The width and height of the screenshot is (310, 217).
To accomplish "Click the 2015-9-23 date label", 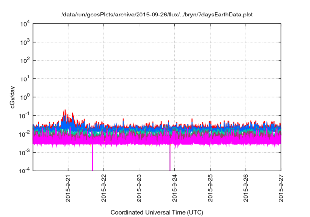I will [x=139, y=188].
